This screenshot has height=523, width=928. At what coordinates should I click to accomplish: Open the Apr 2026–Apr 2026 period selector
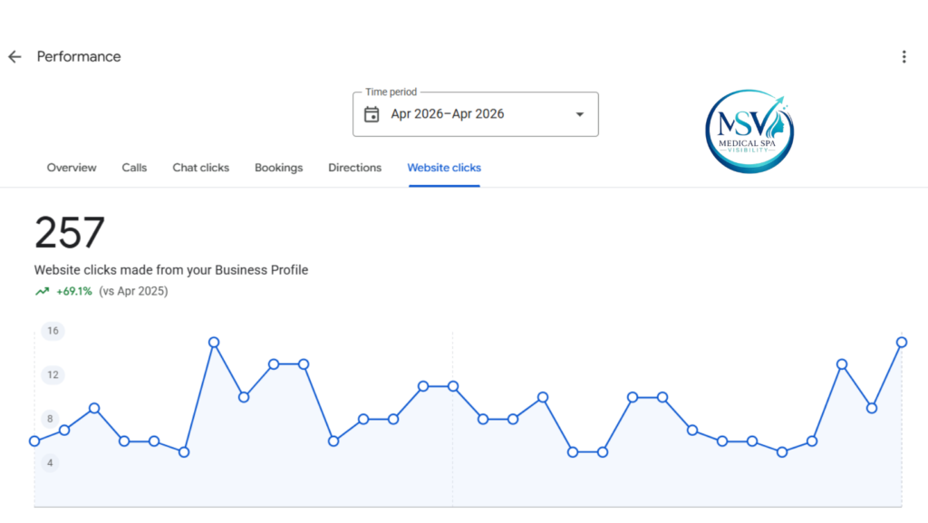[x=475, y=114]
